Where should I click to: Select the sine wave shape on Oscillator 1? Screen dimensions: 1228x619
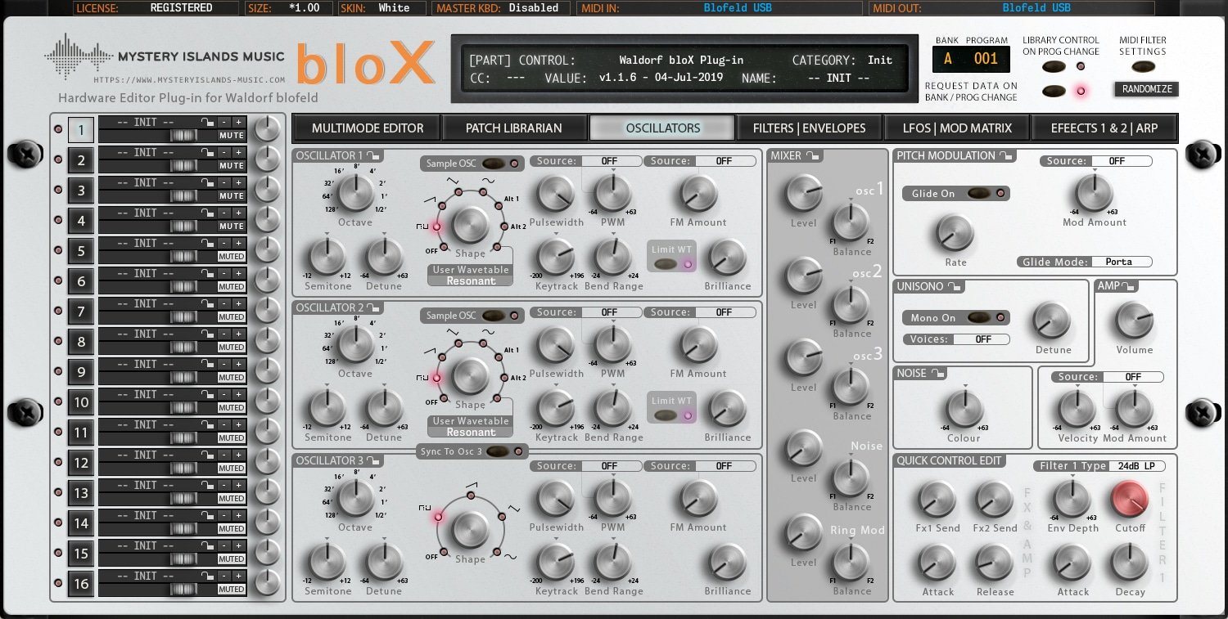pyautogui.click(x=483, y=192)
